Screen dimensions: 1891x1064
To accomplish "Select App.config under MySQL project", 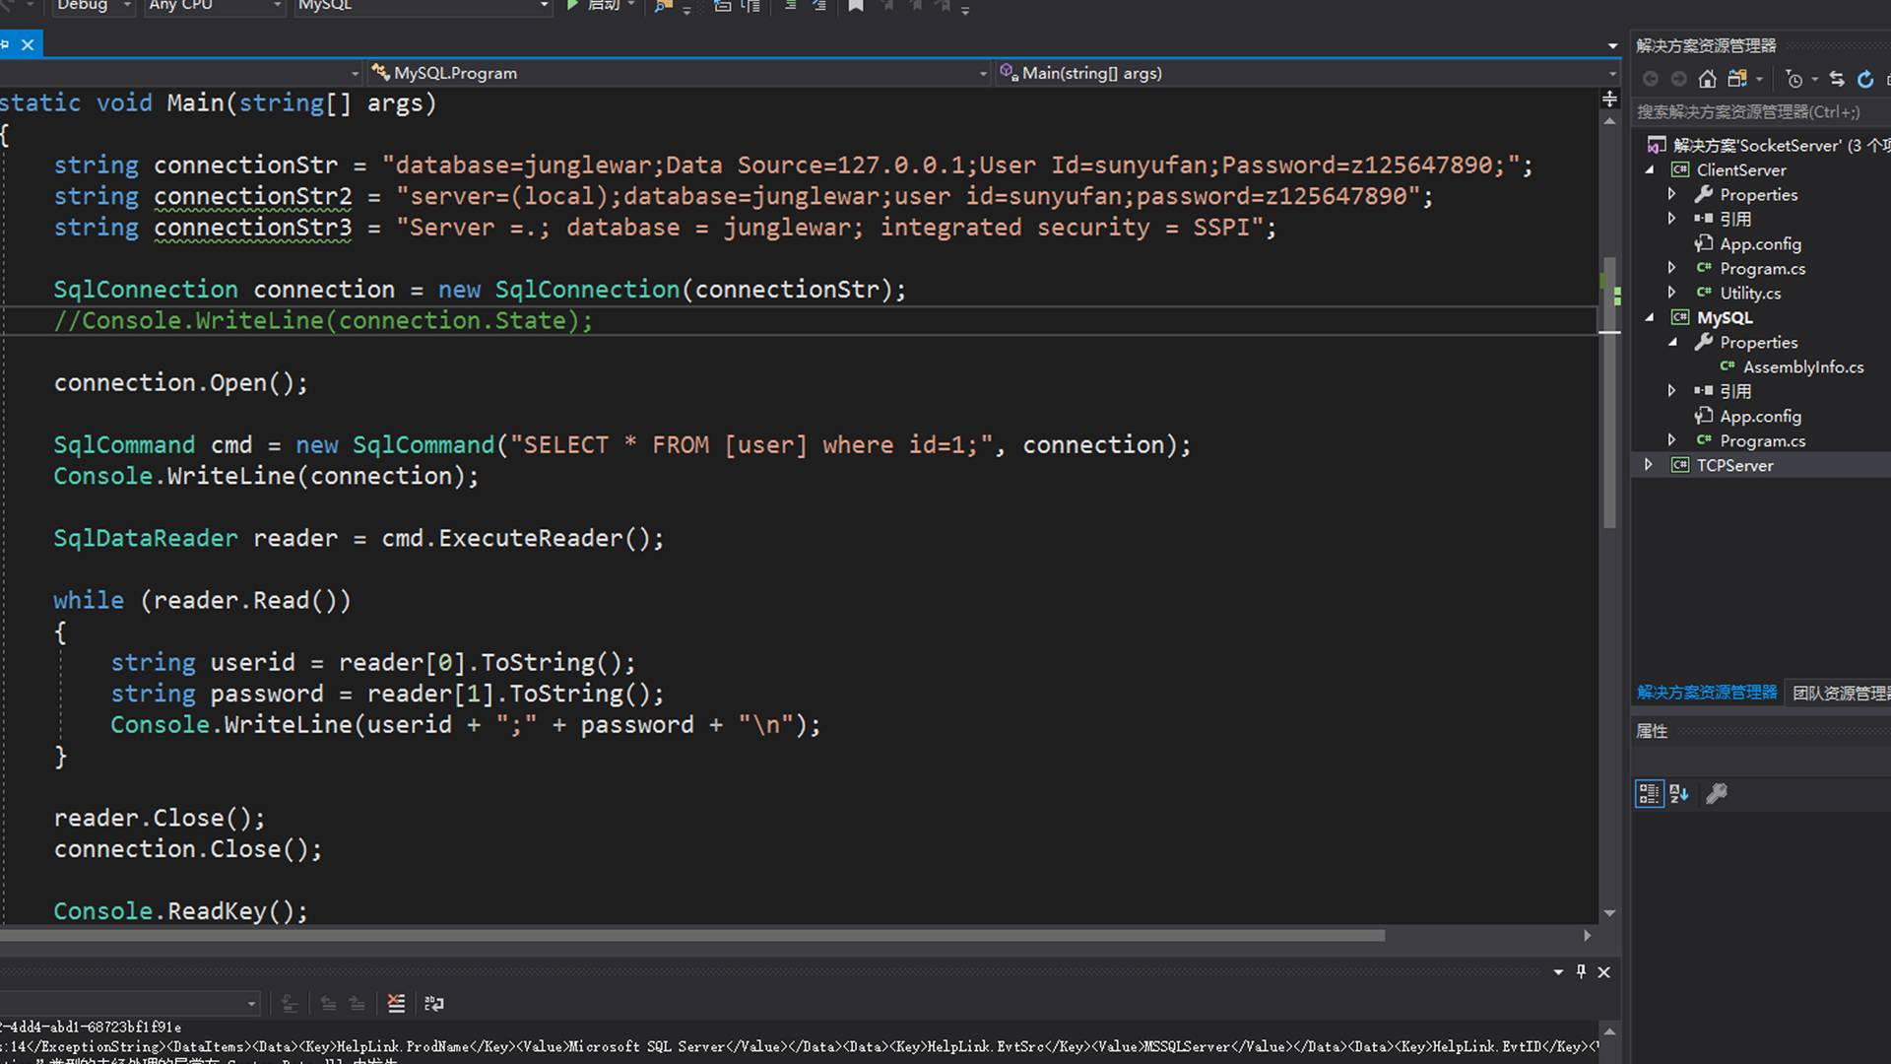I will [x=1760, y=416].
